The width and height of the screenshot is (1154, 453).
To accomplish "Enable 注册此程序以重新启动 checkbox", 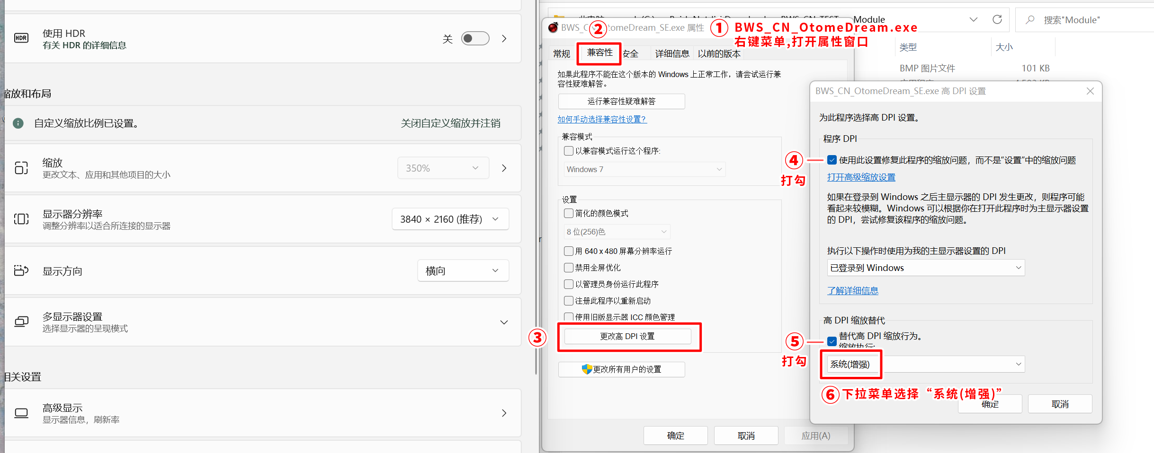I will tap(569, 301).
